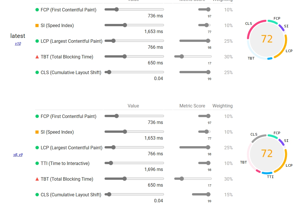Screen dimensions: 302x206
Task: Adjust TTI Time to Interactive value slider
Action: (134, 163)
